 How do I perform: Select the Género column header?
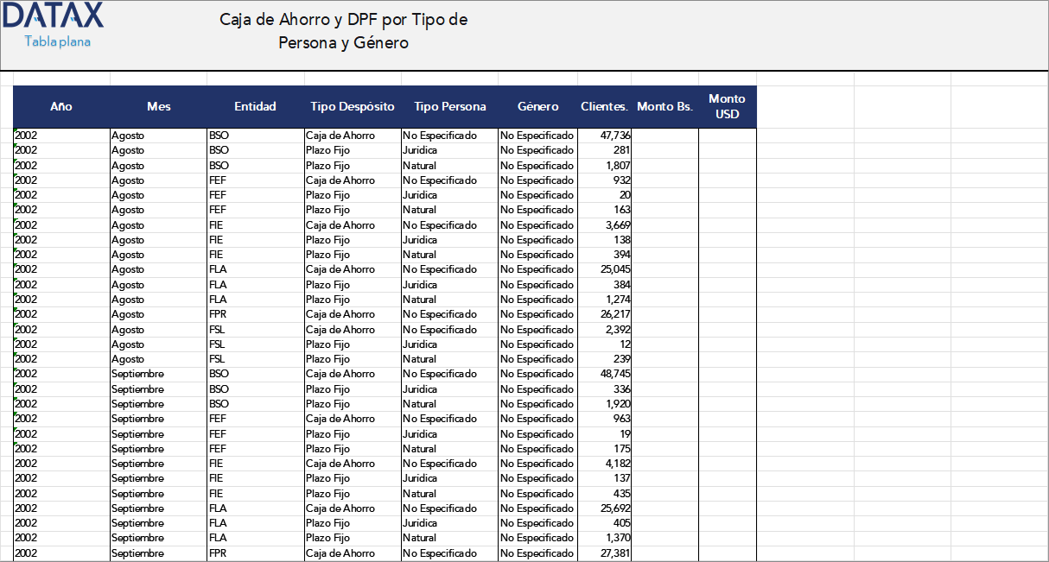coord(537,107)
